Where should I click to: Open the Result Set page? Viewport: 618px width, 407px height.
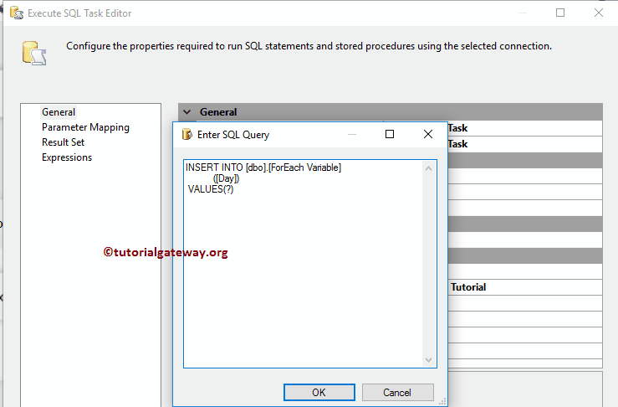pos(63,142)
